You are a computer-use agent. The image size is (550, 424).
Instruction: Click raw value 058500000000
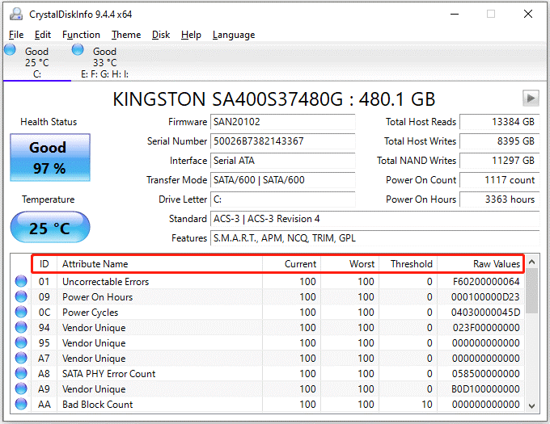(485, 374)
